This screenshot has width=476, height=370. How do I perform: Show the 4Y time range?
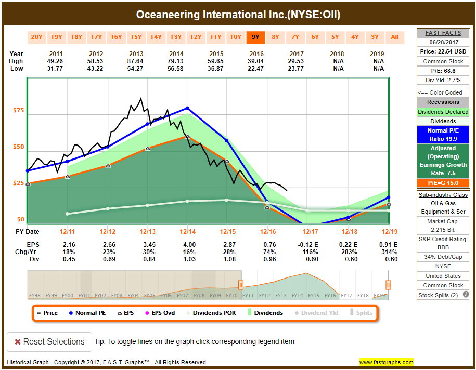tap(355, 37)
